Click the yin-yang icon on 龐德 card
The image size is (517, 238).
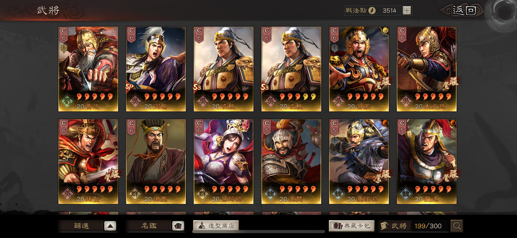(453, 123)
